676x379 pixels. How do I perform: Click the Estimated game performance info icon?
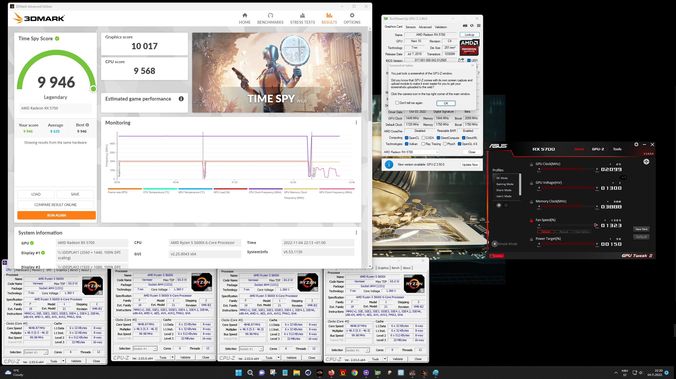pos(181,99)
